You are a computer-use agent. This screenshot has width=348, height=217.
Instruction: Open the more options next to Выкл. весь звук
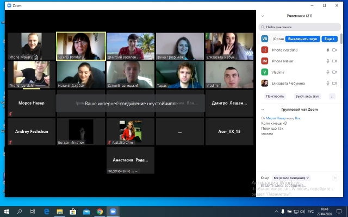[x=332, y=97]
